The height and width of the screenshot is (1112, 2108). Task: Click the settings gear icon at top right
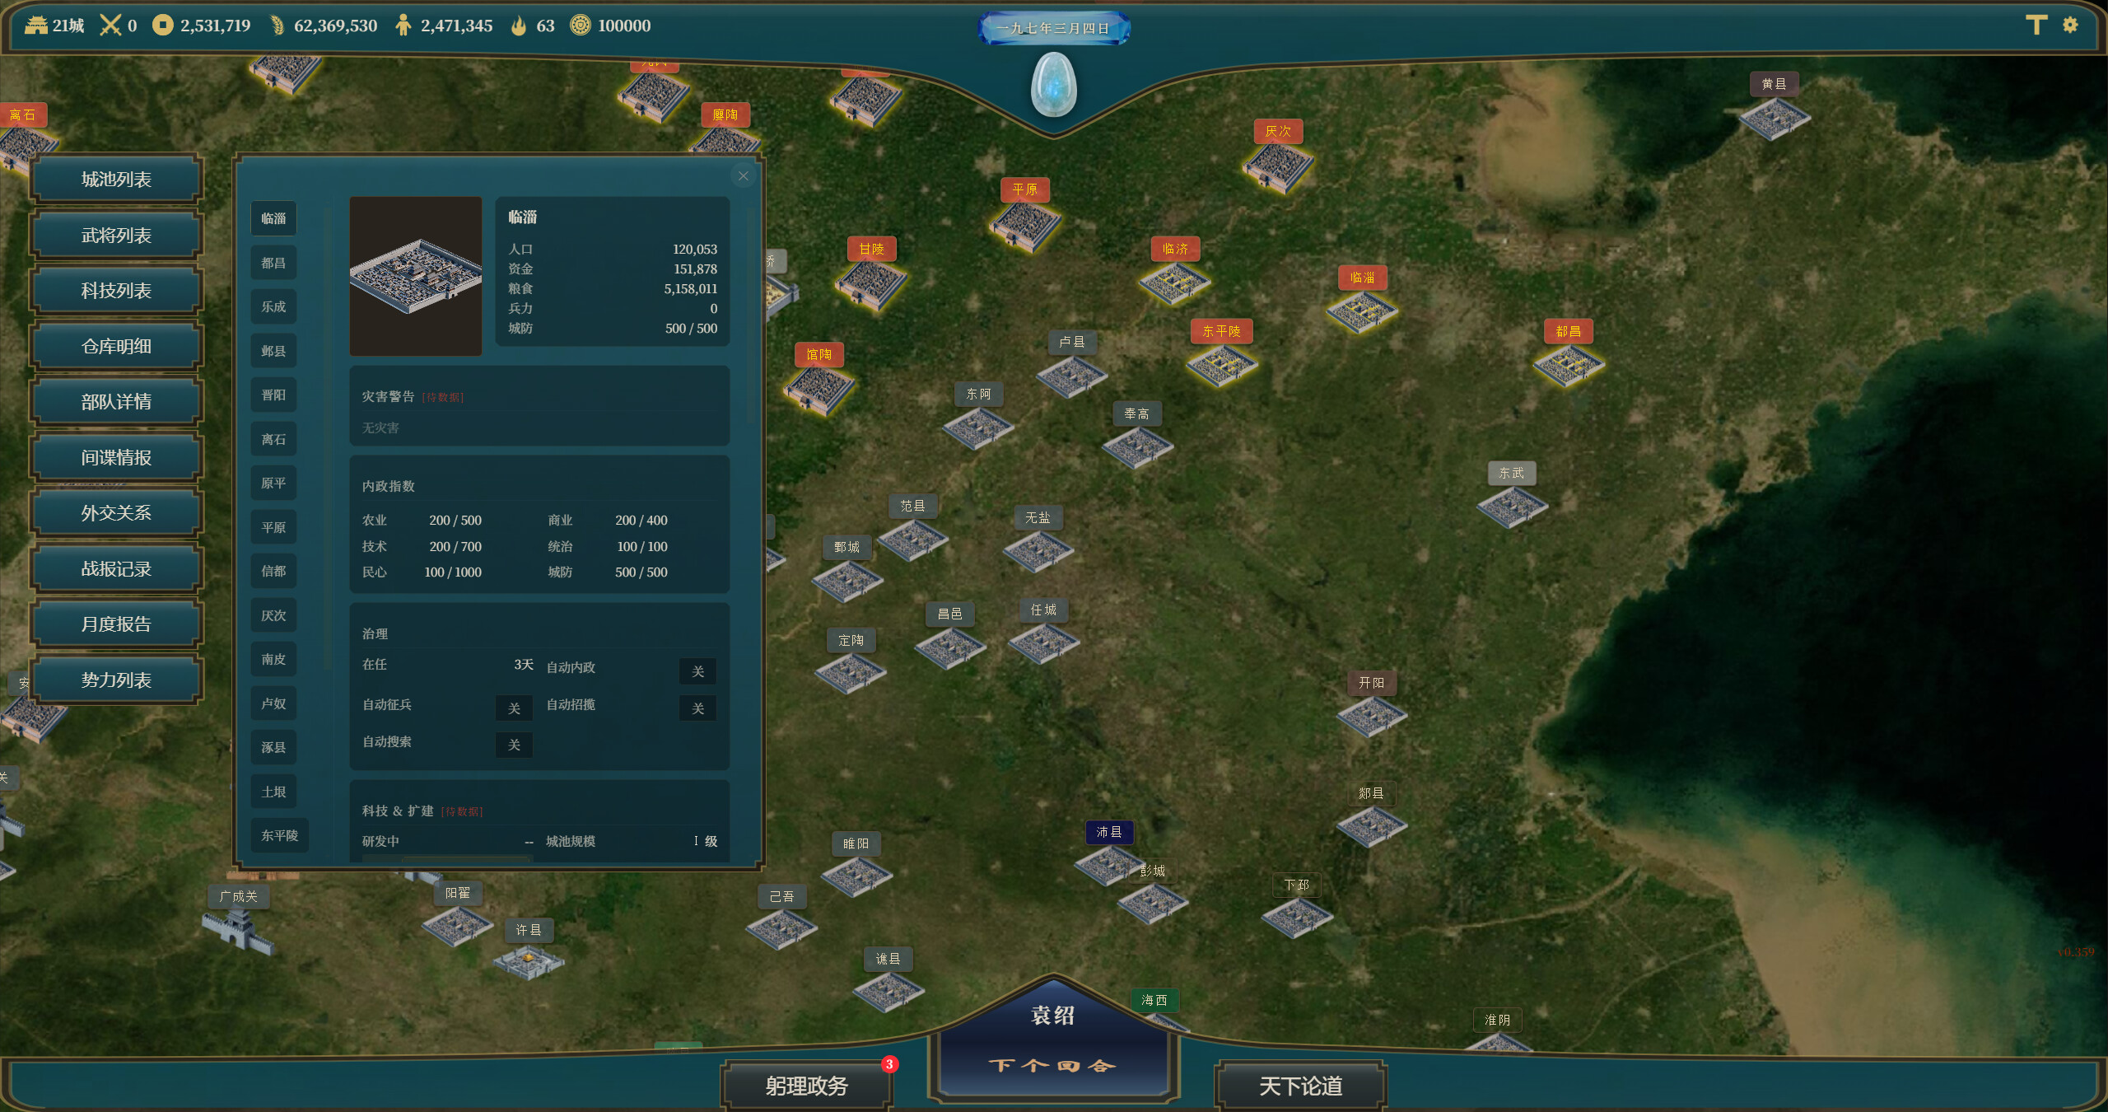pyautogui.click(x=2069, y=25)
